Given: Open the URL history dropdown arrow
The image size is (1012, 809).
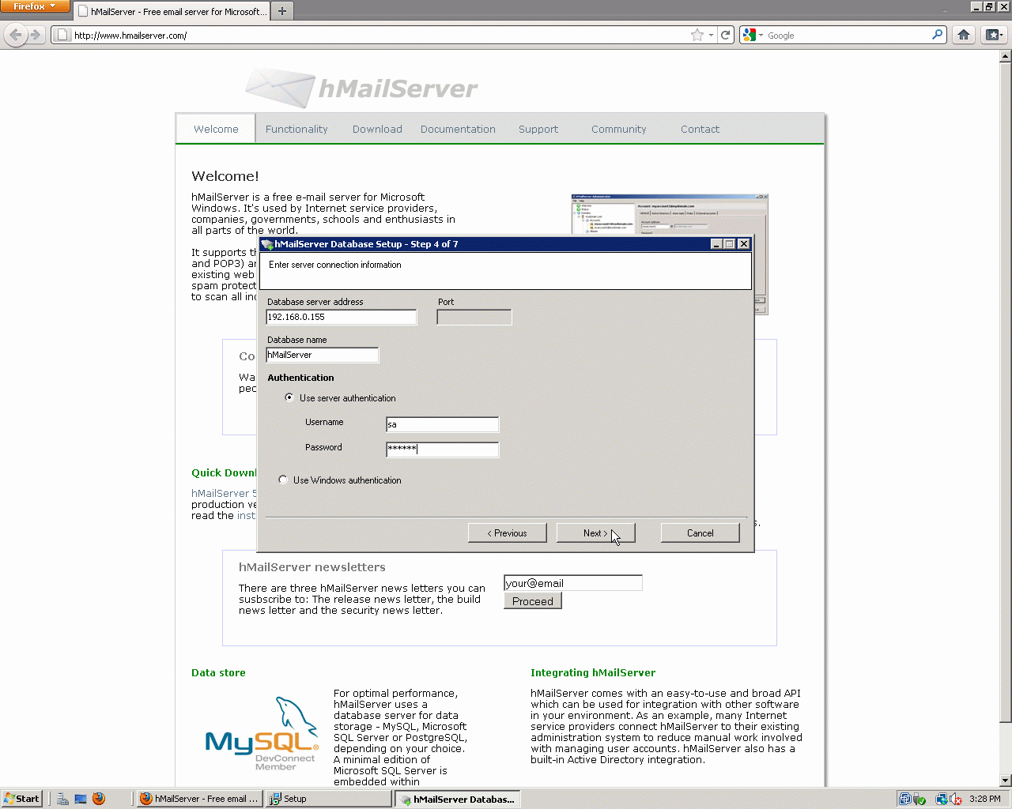Looking at the screenshot, I should click(711, 35).
